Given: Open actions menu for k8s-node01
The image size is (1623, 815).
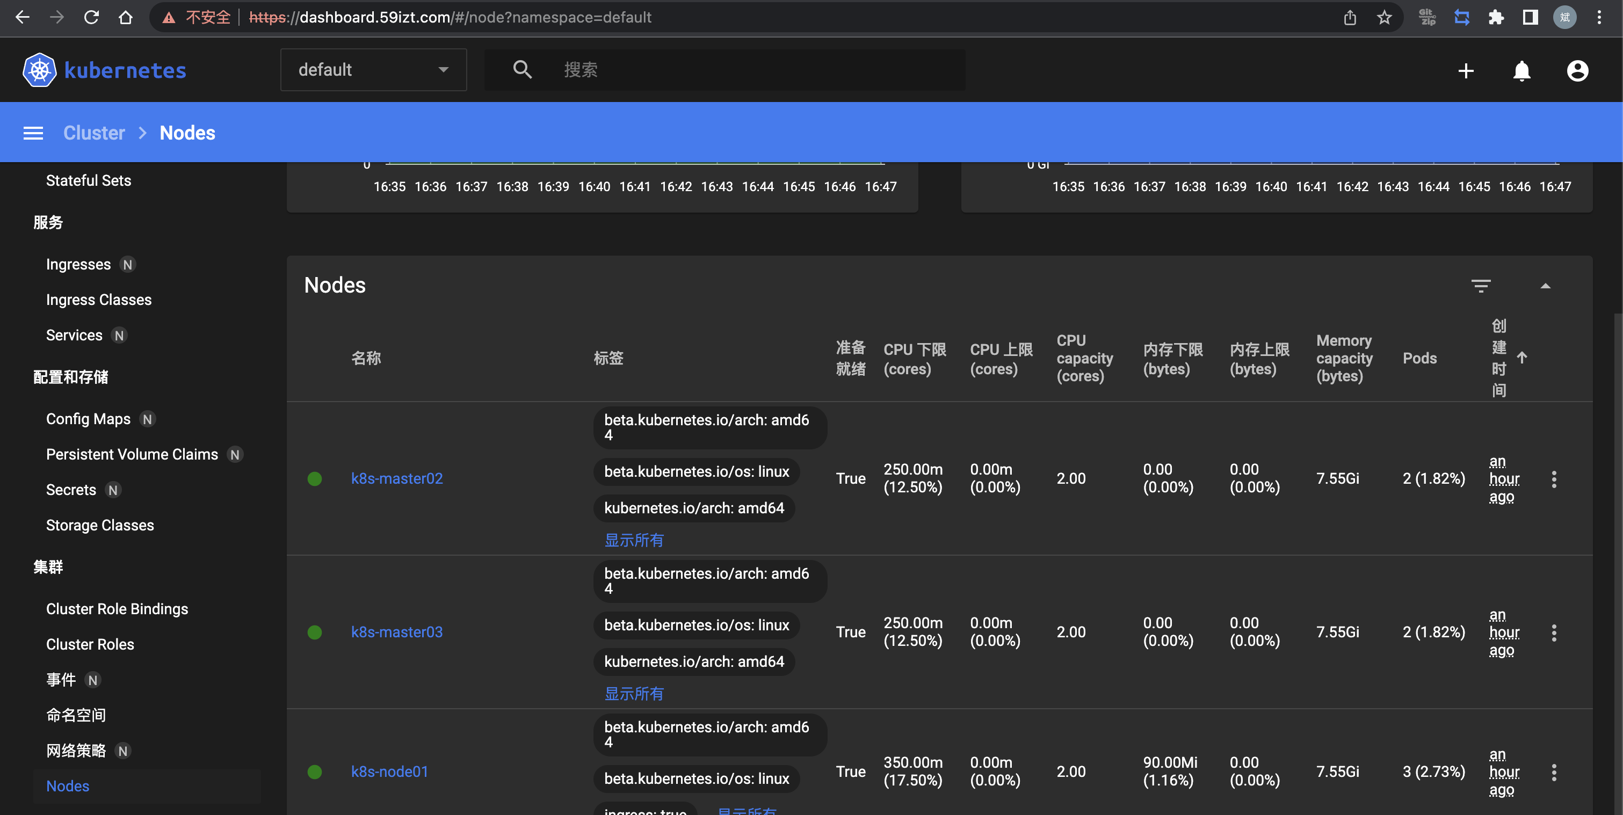Looking at the screenshot, I should pyautogui.click(x=1554, y=772).
